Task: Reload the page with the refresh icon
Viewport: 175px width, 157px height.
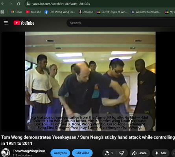Action: click(18, 4)
